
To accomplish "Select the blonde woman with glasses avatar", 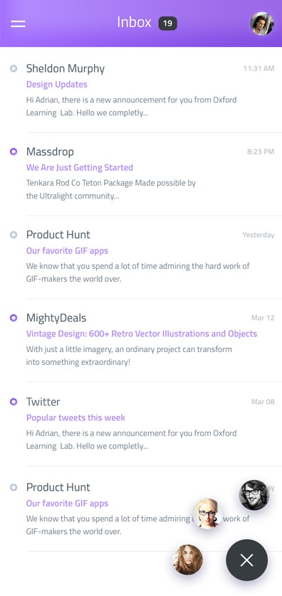I will (207, 513).
